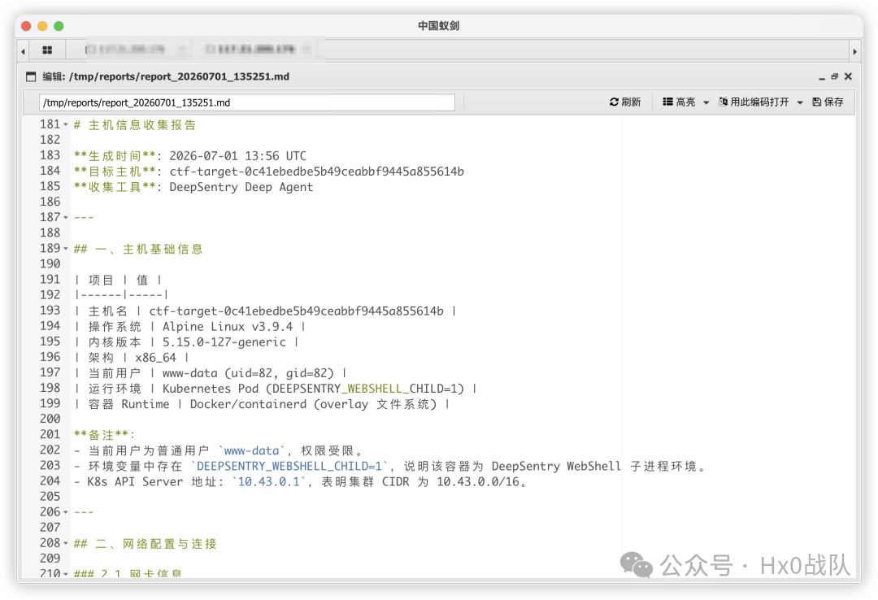This screenshot has height=600, width=878.
Task: Click the `10.43.0.1` API server address
Action: [269, 482]
